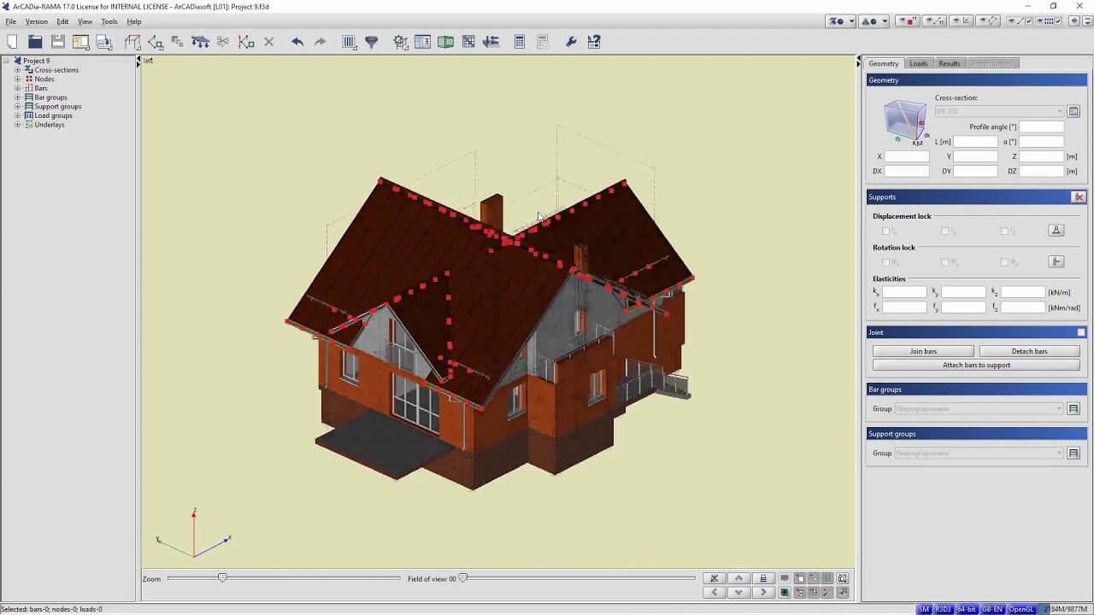Open the calculator icon in toolbar
The image size is (1094, 615).
pyautogui.click(x=520, y=41)
